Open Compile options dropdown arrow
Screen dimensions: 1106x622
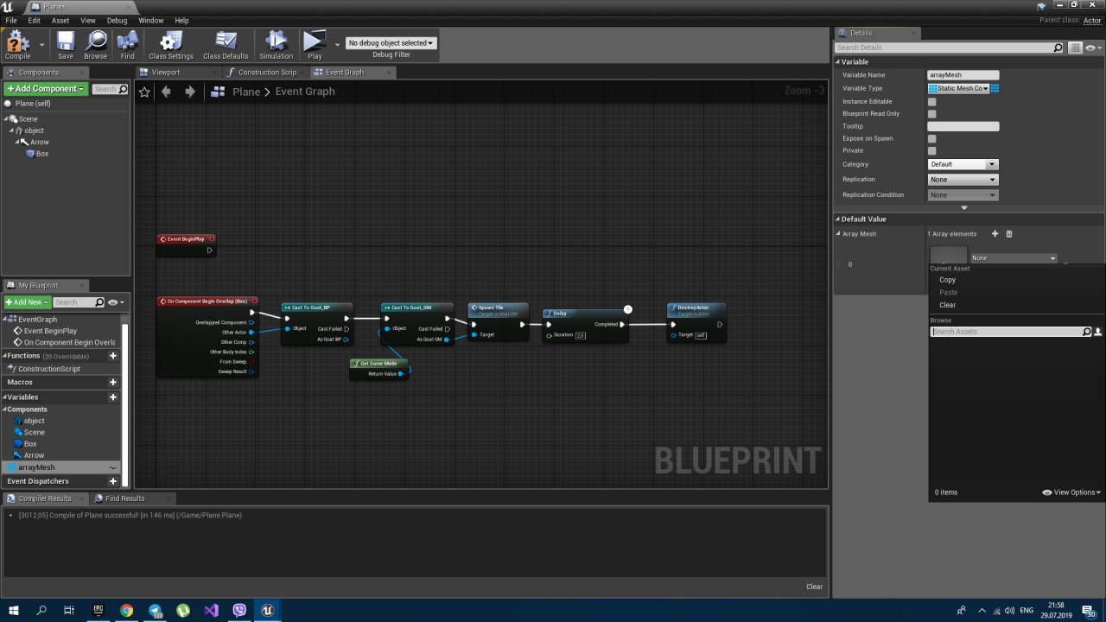point(41,44)
